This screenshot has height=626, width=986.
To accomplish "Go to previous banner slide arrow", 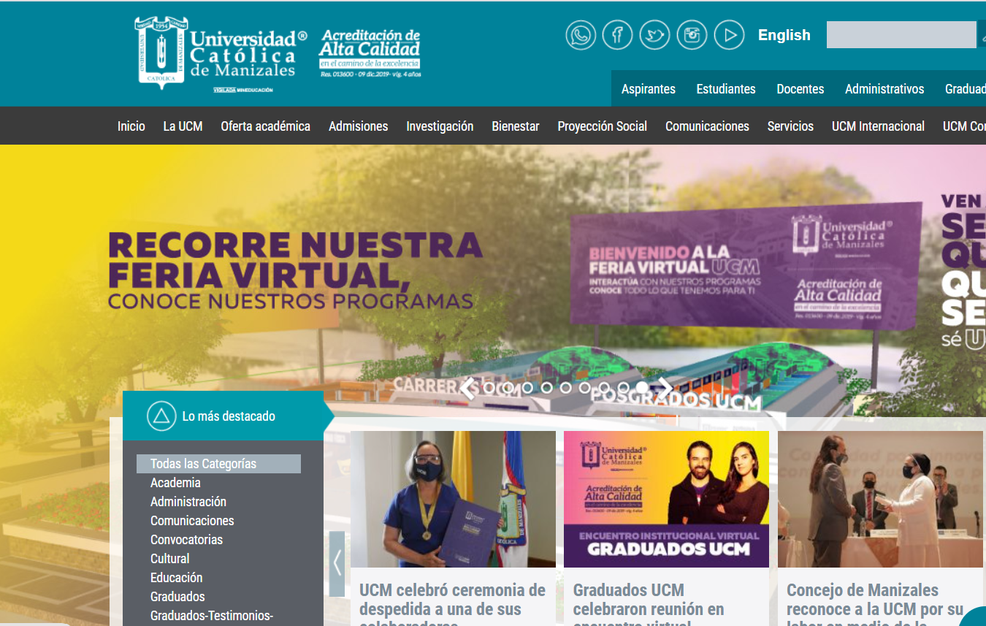I will pyautogui.click(x=467, y=388).
